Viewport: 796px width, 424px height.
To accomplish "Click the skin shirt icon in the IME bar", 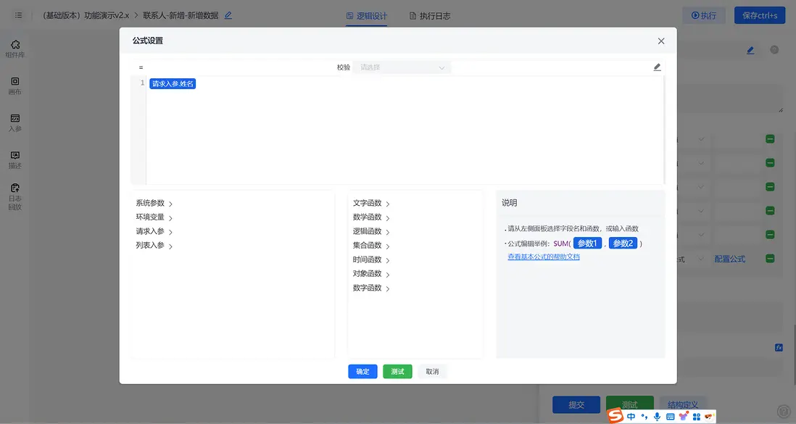I will [684, 416].
